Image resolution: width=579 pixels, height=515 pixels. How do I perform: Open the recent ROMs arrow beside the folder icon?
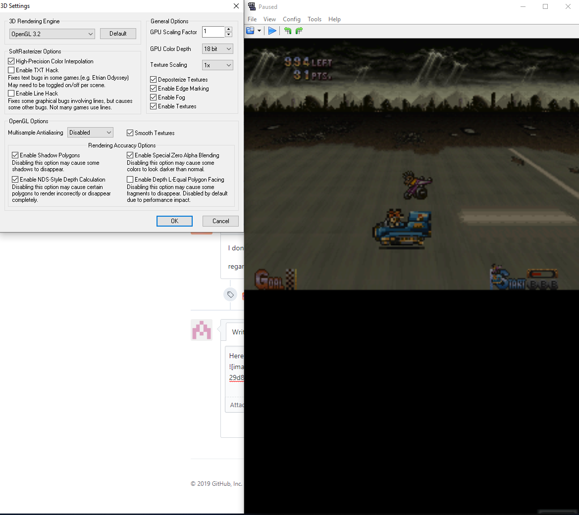(x=260, y=30)
